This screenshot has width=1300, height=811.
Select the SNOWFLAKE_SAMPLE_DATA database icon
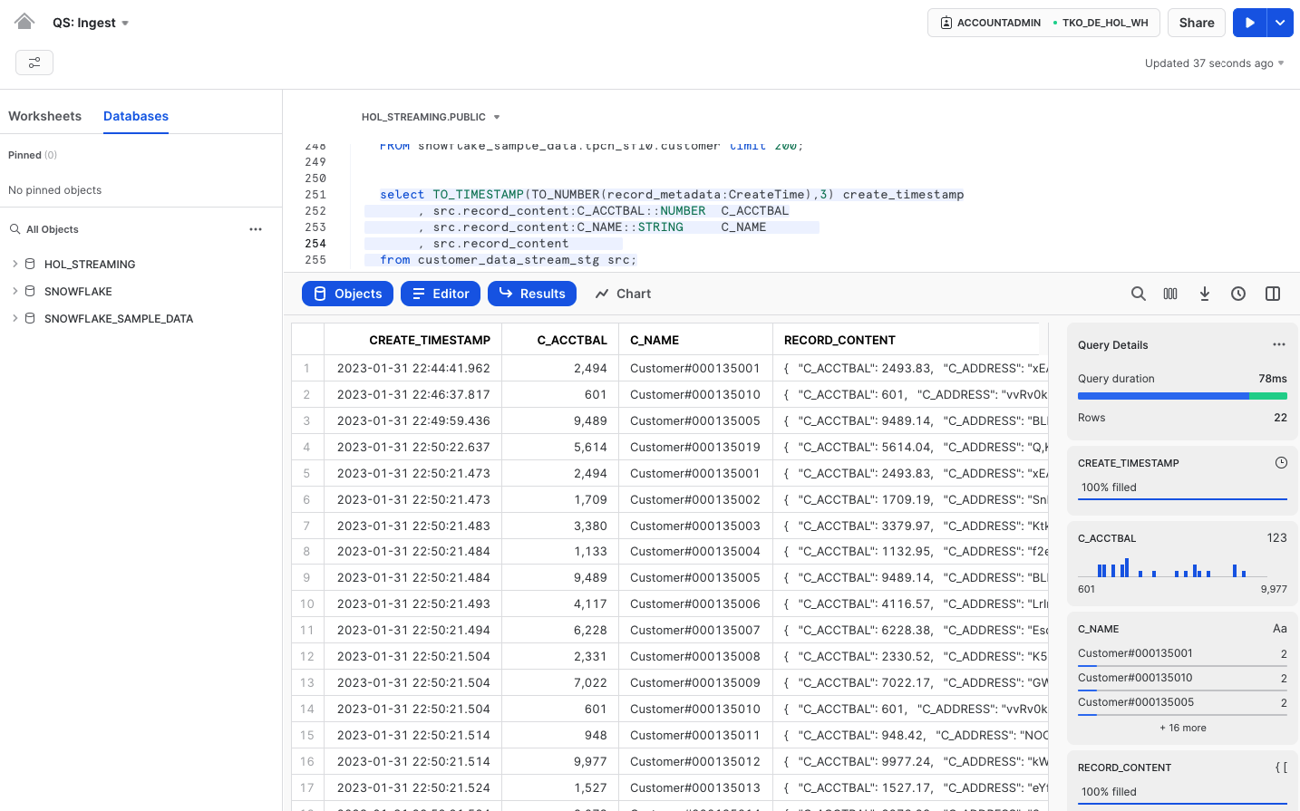(30, 318)
